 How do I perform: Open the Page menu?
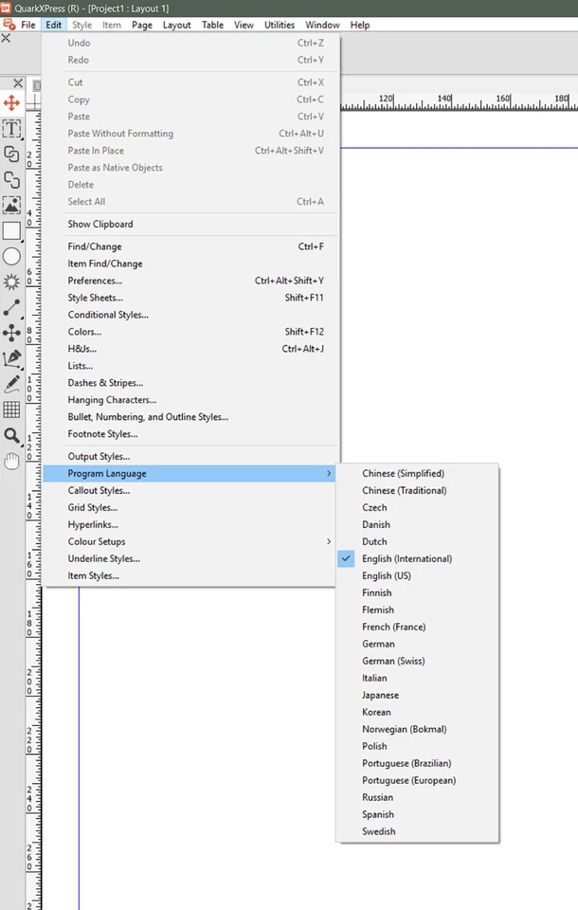141,25
